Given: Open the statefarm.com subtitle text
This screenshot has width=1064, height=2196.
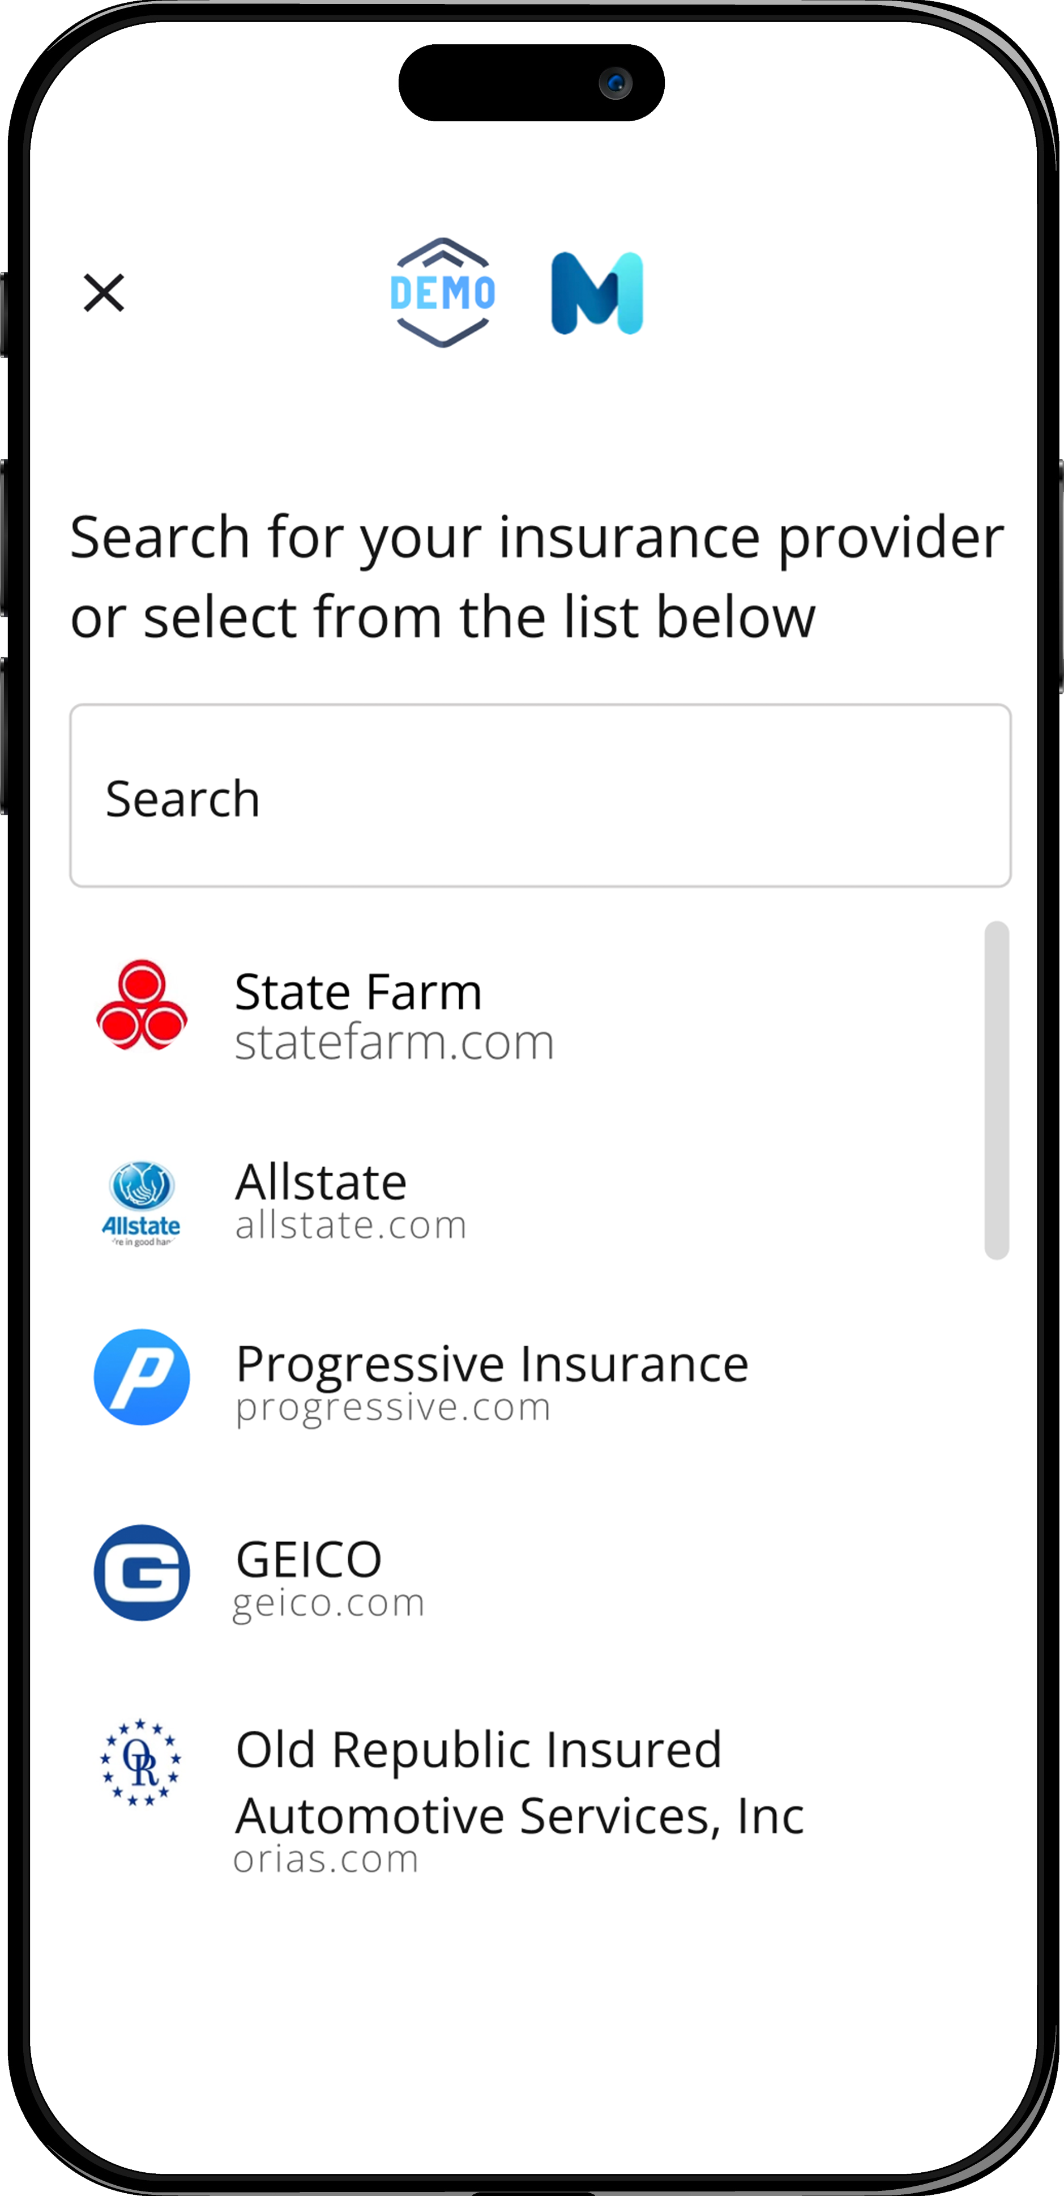Looking at the screenshot, I should 395,1042.
